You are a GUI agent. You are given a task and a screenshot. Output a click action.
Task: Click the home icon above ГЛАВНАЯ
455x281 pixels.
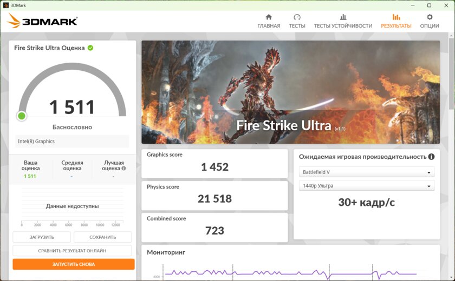(269, 17)
